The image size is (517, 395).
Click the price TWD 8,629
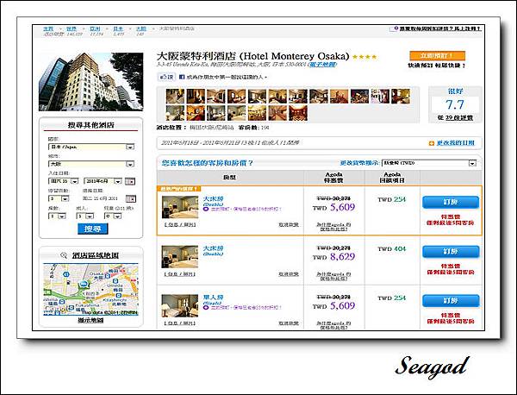(x=334, y=257)
